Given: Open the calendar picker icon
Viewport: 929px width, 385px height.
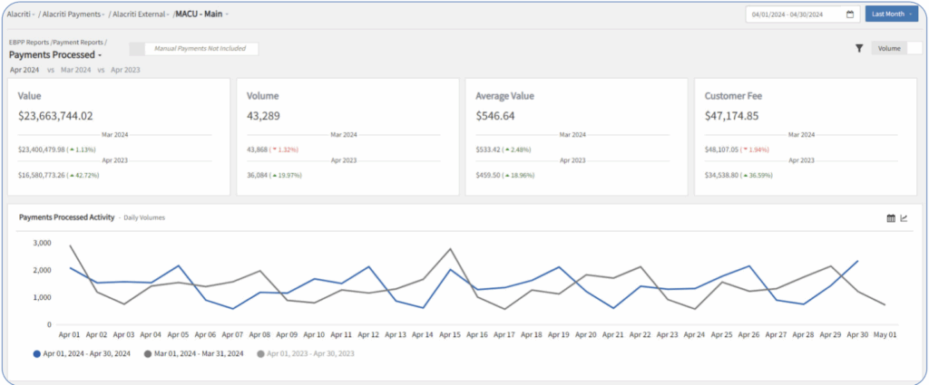Looking at the screenshot, I should tap(849, 14).
